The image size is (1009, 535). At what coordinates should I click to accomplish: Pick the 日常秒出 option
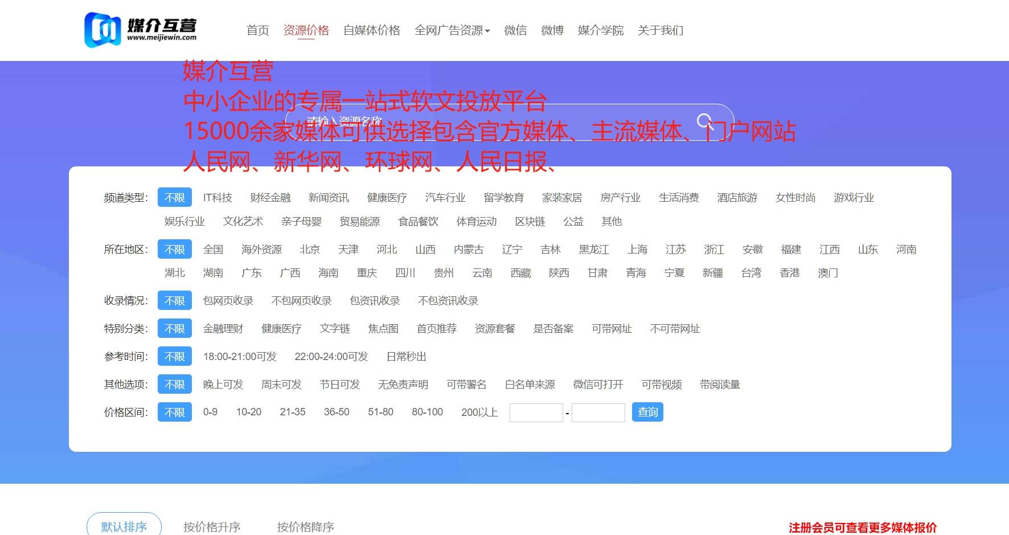point(406,357)
